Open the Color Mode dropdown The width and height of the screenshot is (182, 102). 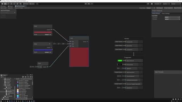[151, 8]
